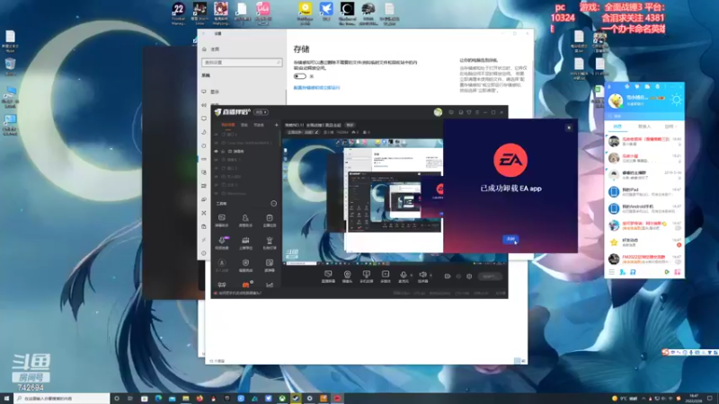The image size is (719, 404).
Task: Click the Windows taskbar search box
Action: (x=62, y=399)
